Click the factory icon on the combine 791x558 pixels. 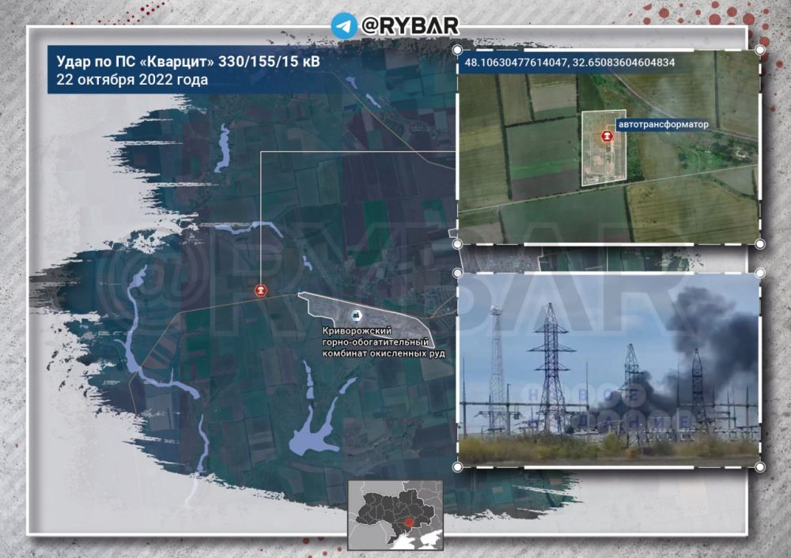click(x=357, y=316)
